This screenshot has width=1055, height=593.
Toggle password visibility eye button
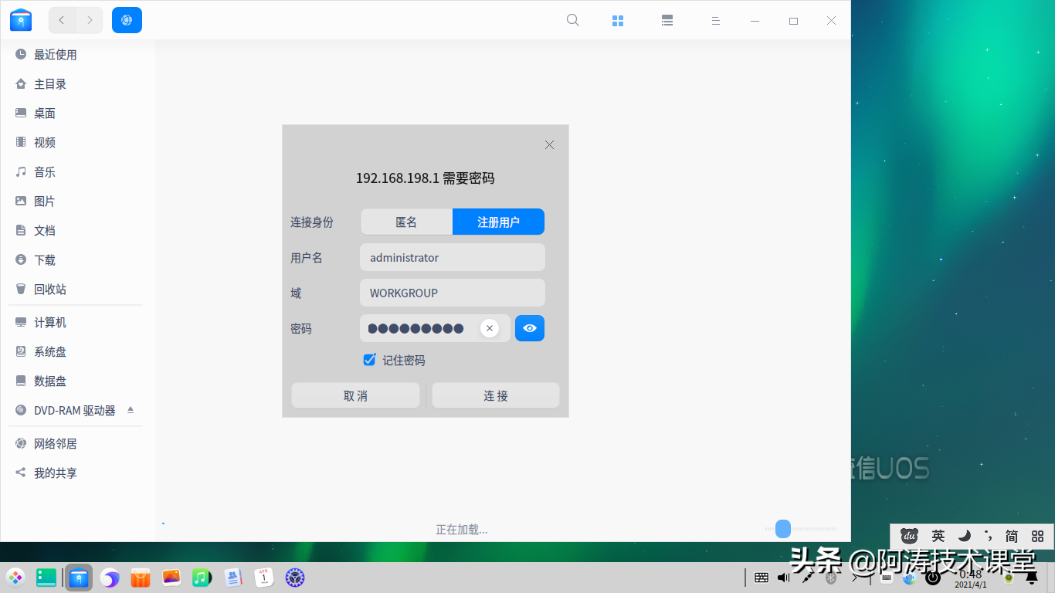pyautogui.click(x=530, y=328)
